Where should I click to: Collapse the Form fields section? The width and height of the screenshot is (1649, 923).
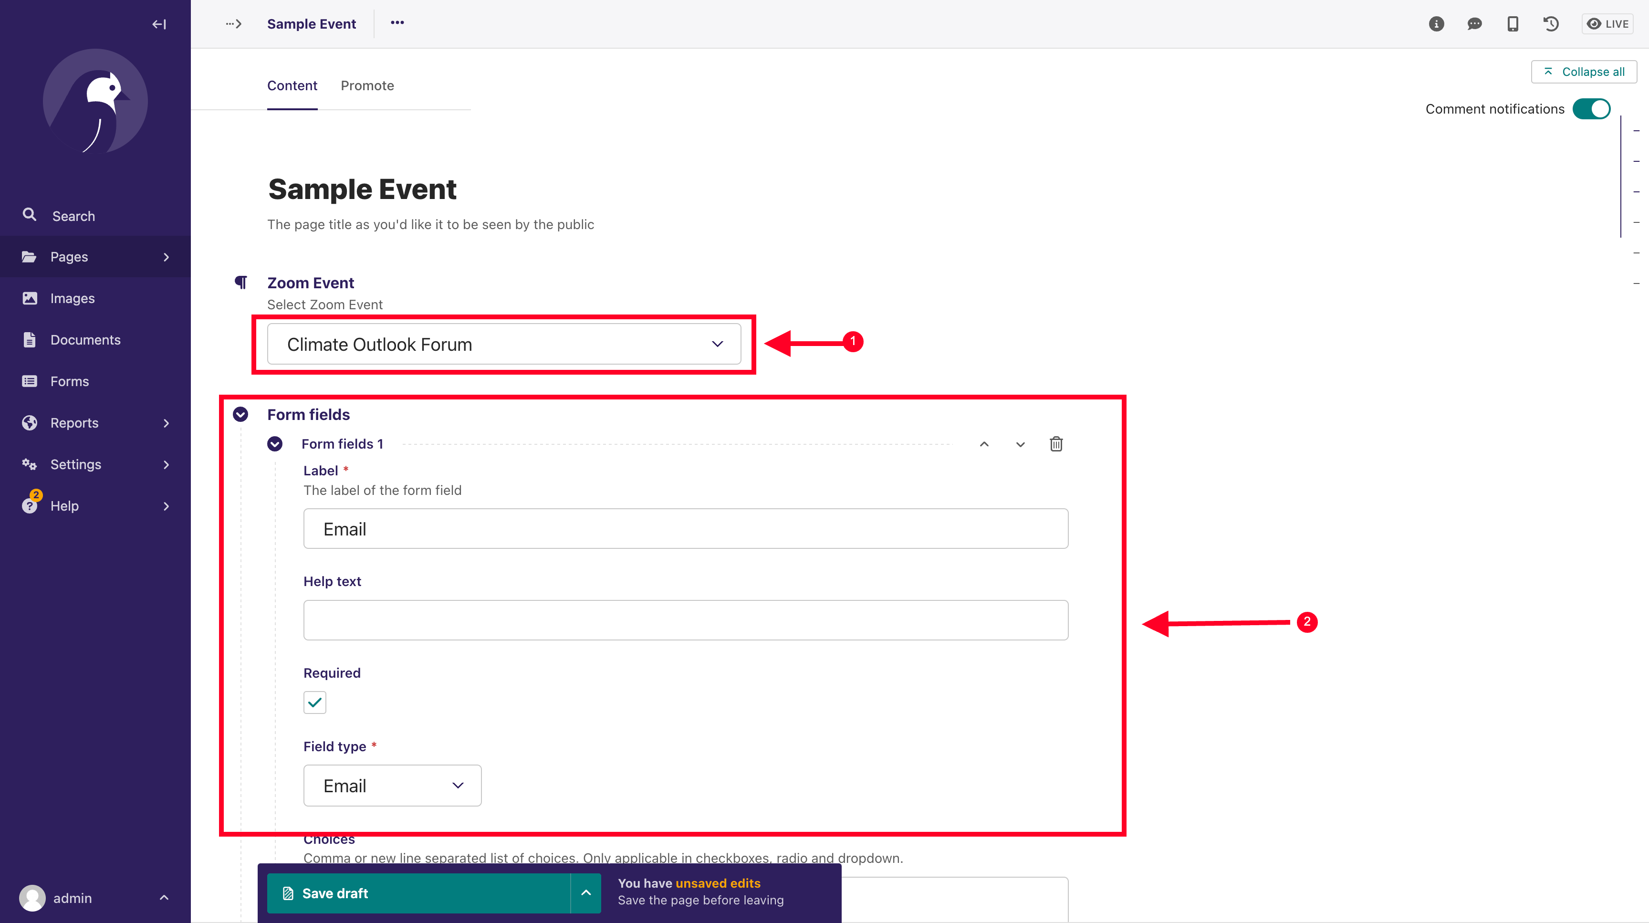[x=240, y=414]
